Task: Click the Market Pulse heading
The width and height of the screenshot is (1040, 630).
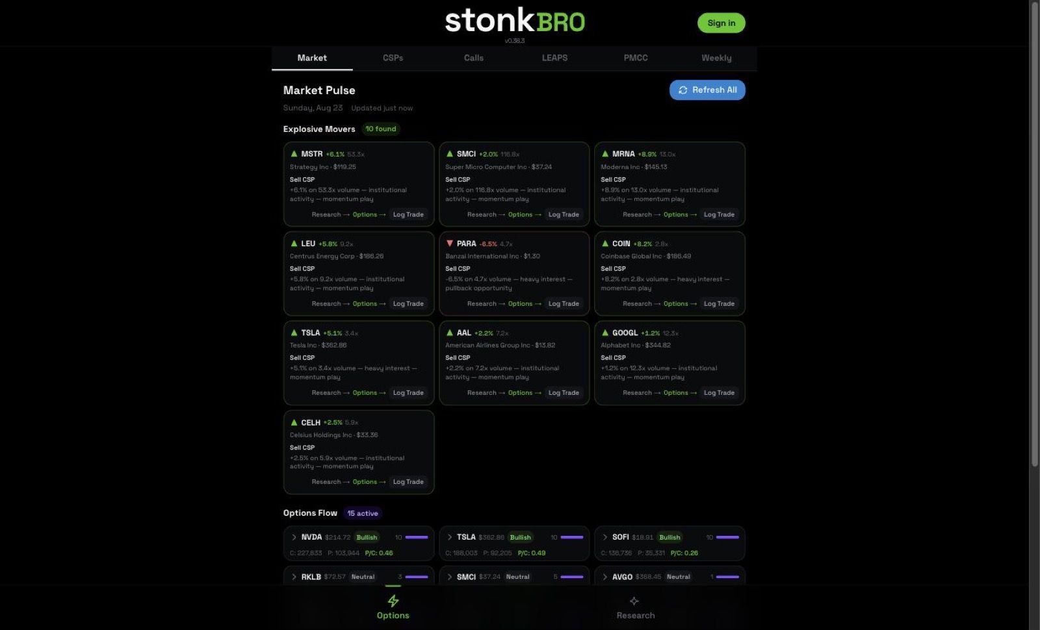Action: click(319, 90)
